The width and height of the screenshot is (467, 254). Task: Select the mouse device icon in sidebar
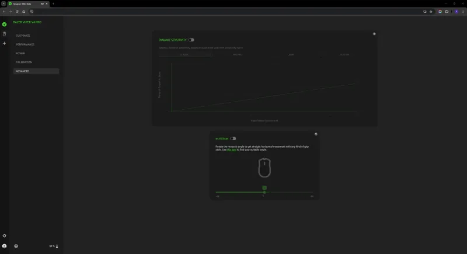[4, 34]
